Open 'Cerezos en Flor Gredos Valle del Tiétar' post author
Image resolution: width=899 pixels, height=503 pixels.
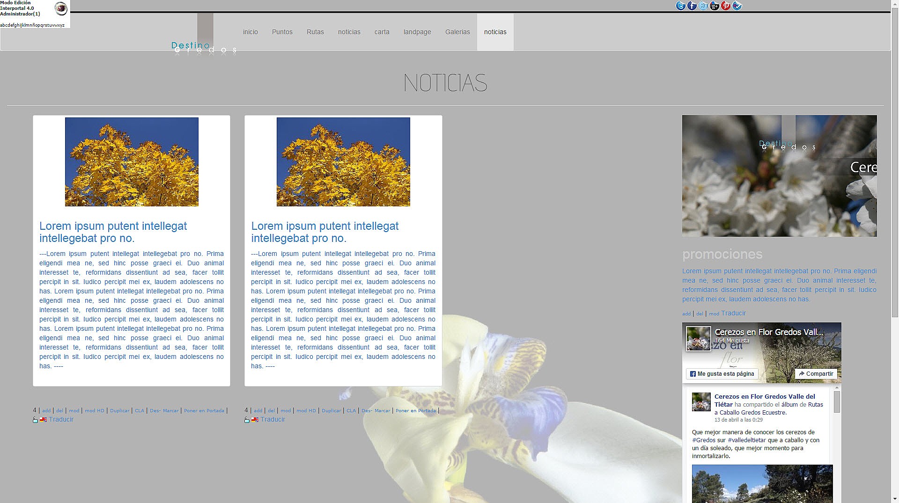point(765,400)
